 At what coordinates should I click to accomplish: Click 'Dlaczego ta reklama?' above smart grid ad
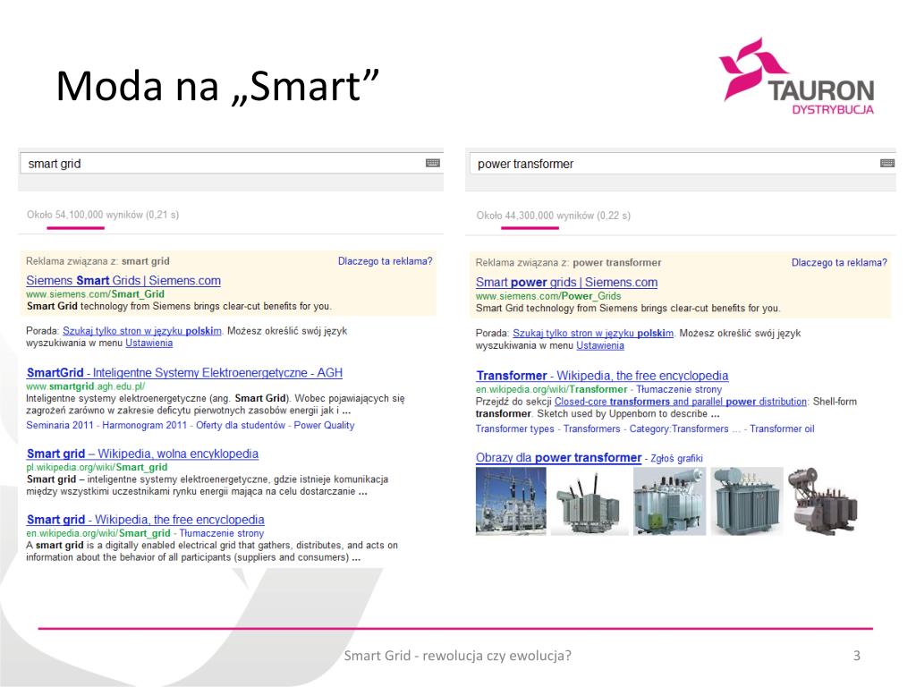pos(385,261)
